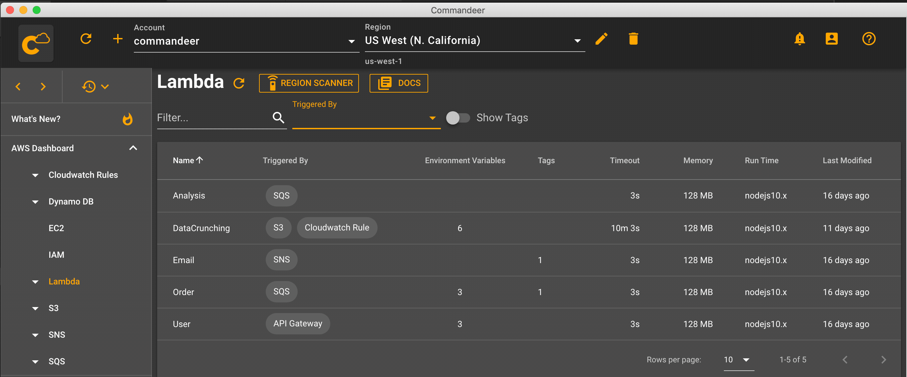The width and height of the screenshot is (907, 377).
Task: Expand the Dynamo DB tree arrow
Action: click(35, 202)
